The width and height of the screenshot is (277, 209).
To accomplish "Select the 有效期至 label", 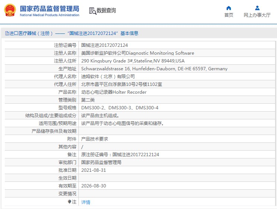I will 67,186.
